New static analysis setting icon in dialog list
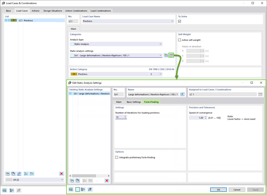This screenshot has width=267, height=195. pos(72,181)
